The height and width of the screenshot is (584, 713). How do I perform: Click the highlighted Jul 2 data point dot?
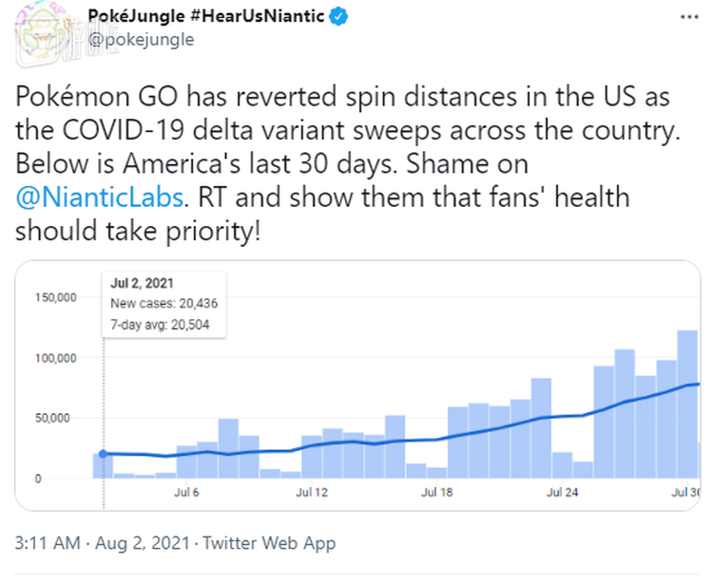(103, 454)
